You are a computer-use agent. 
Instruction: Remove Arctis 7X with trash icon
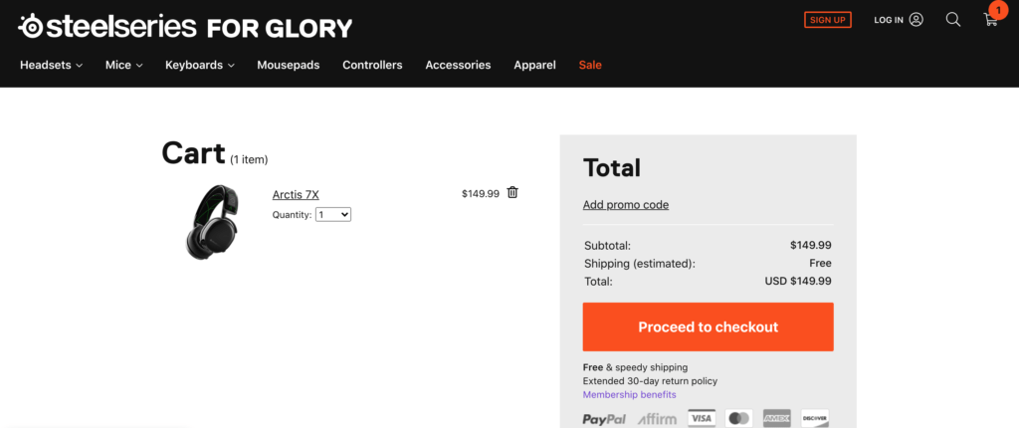click(x=512, y=192)
